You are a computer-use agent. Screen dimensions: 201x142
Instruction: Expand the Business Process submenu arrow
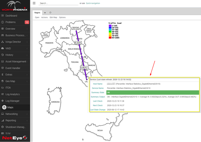pyautogui.click(x=27, y=35)
